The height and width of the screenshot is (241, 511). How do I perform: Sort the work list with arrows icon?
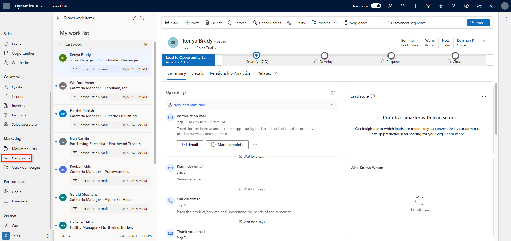pyautogui.click(x=142, y=18)
